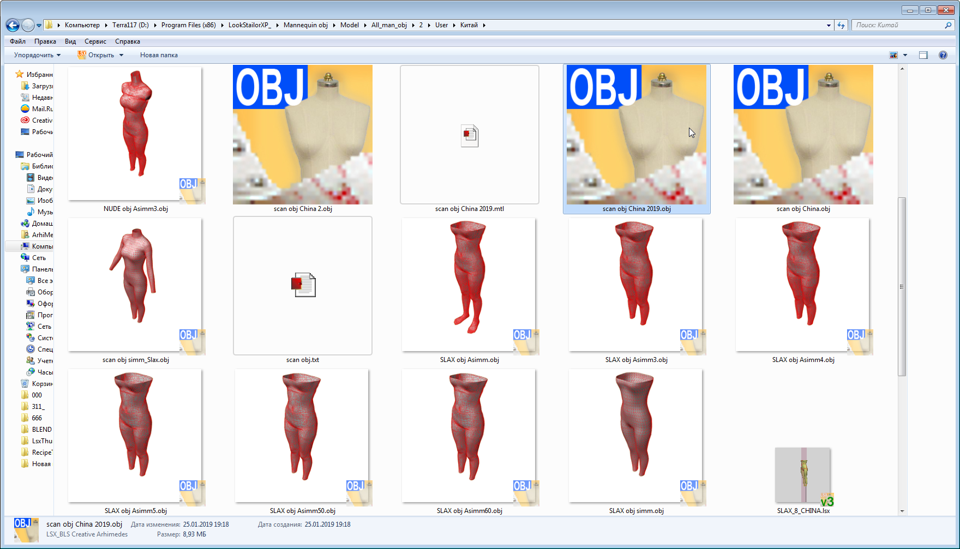Go back with the Back arrow button
The width and height of the screenshot is (960, 549).
[13, 25]
